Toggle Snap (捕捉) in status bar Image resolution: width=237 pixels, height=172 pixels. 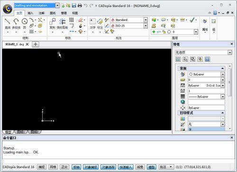(42, 167)
